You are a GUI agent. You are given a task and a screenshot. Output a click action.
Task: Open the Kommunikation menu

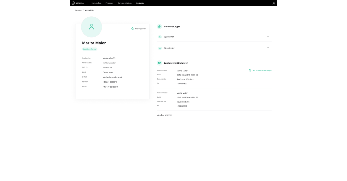click(124, 3)
